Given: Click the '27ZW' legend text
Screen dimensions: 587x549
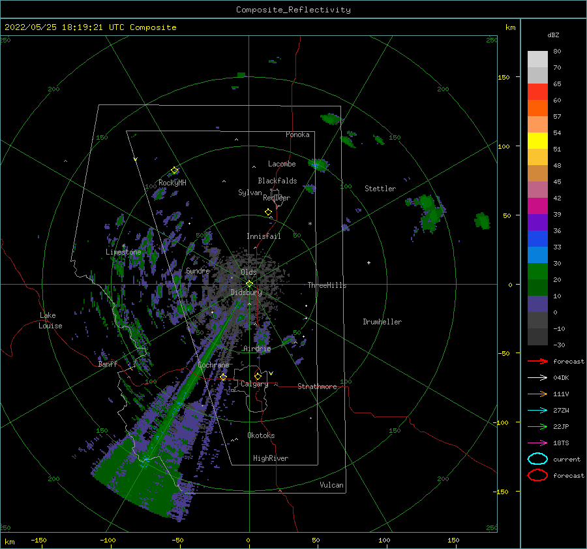Looking at the screenshot, I should point(561,411).
